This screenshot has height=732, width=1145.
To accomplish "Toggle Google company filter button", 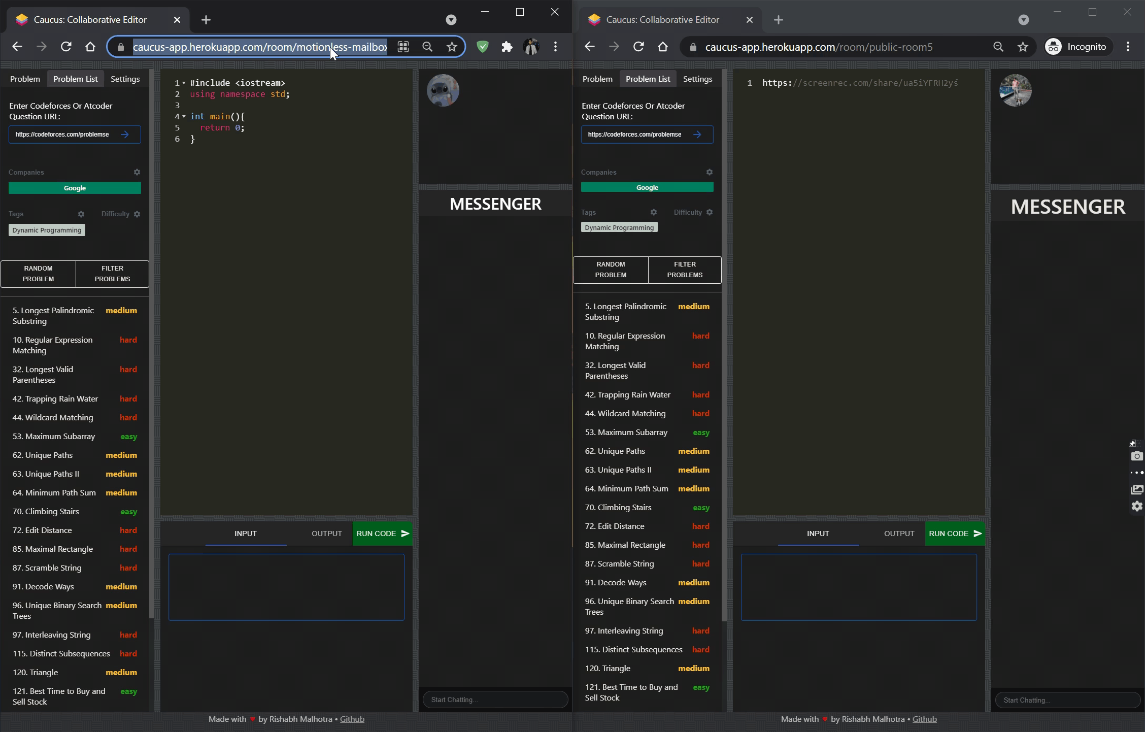I will pyautogui.click(x=75, y=187).
